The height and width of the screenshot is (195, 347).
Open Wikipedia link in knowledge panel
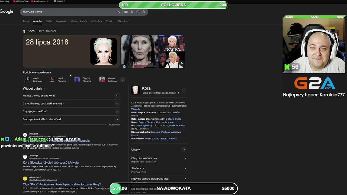[136, 109]
